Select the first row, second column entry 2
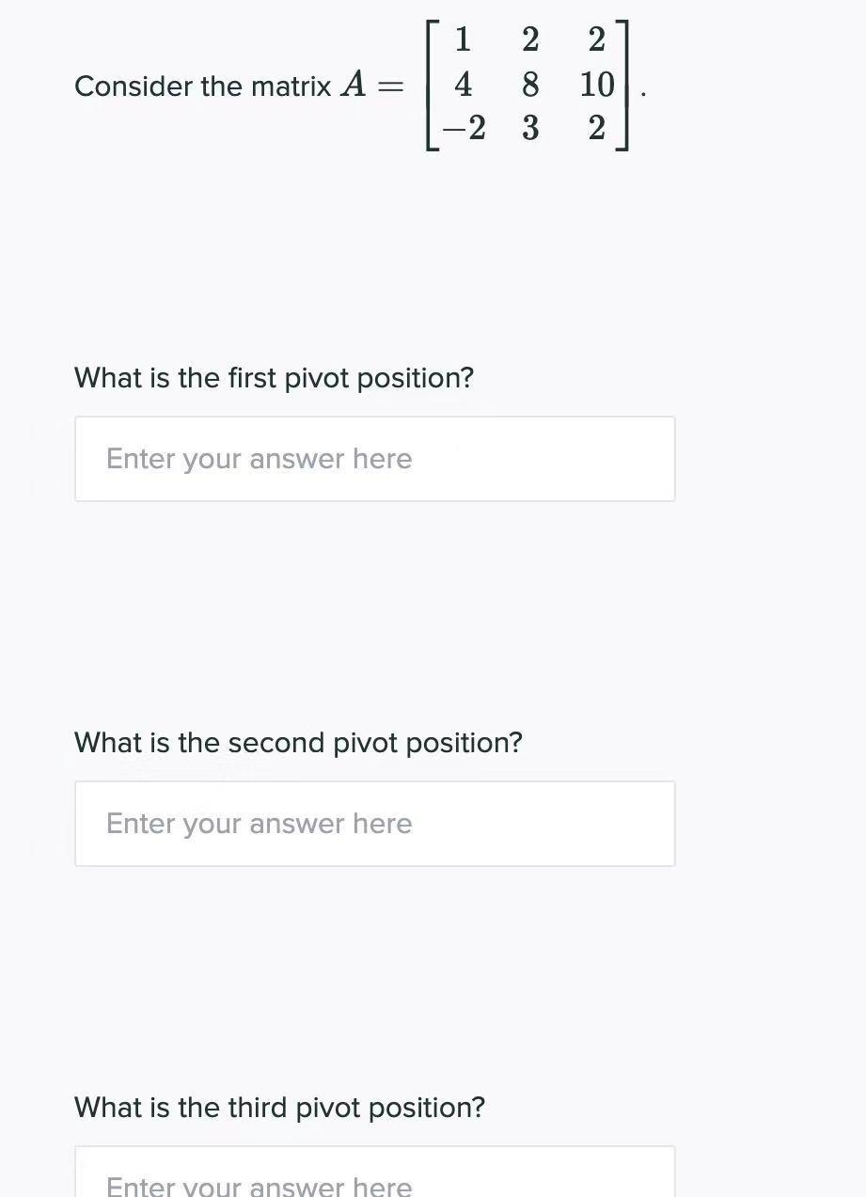Screen dimensions: 866x1197 (530, 40)
